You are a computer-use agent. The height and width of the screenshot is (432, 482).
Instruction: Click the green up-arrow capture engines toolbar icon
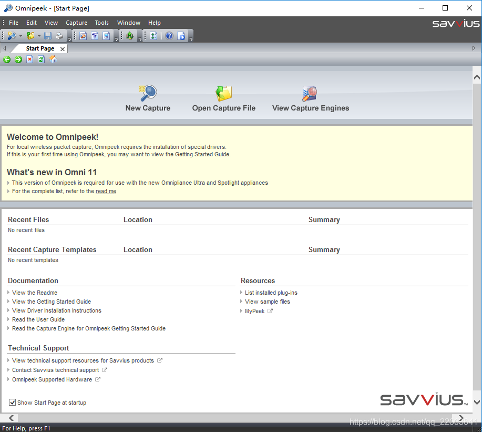[x=130, y=36]
